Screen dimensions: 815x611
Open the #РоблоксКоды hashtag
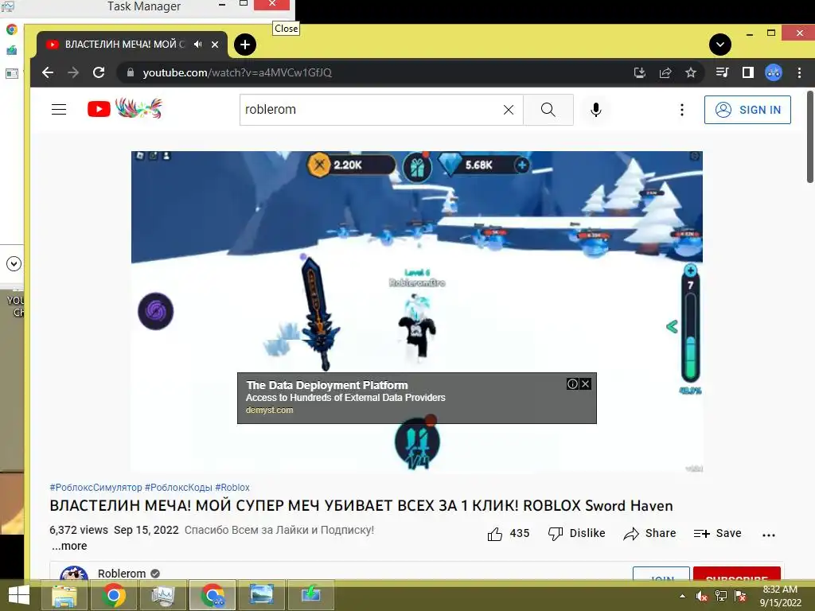178,488
